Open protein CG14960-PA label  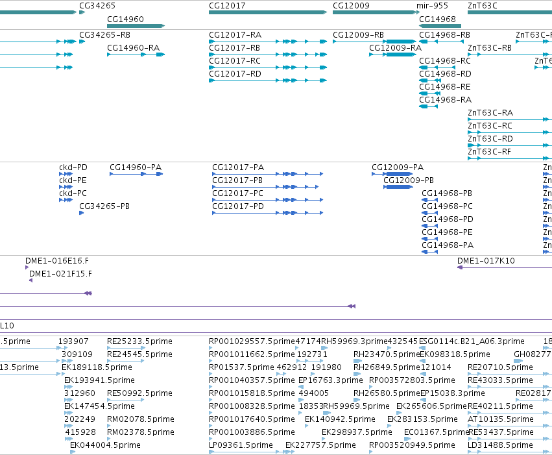coord(136,167)
